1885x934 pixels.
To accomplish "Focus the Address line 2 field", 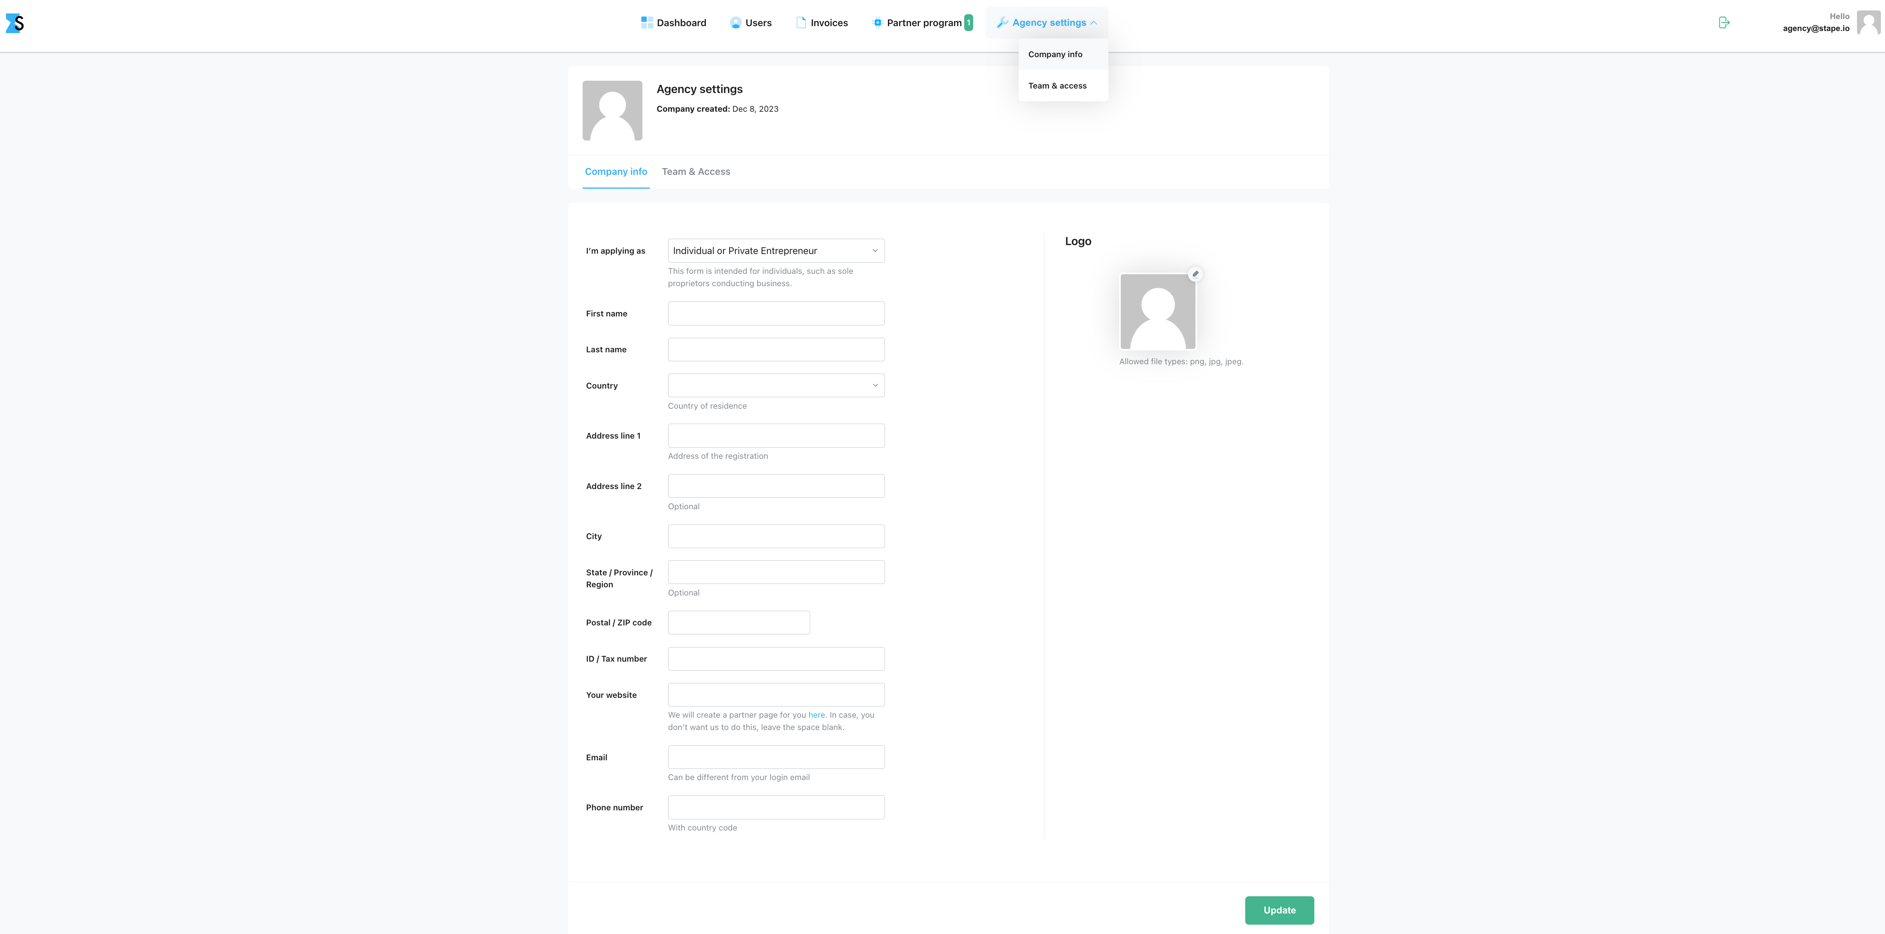I will pos(776,486).
